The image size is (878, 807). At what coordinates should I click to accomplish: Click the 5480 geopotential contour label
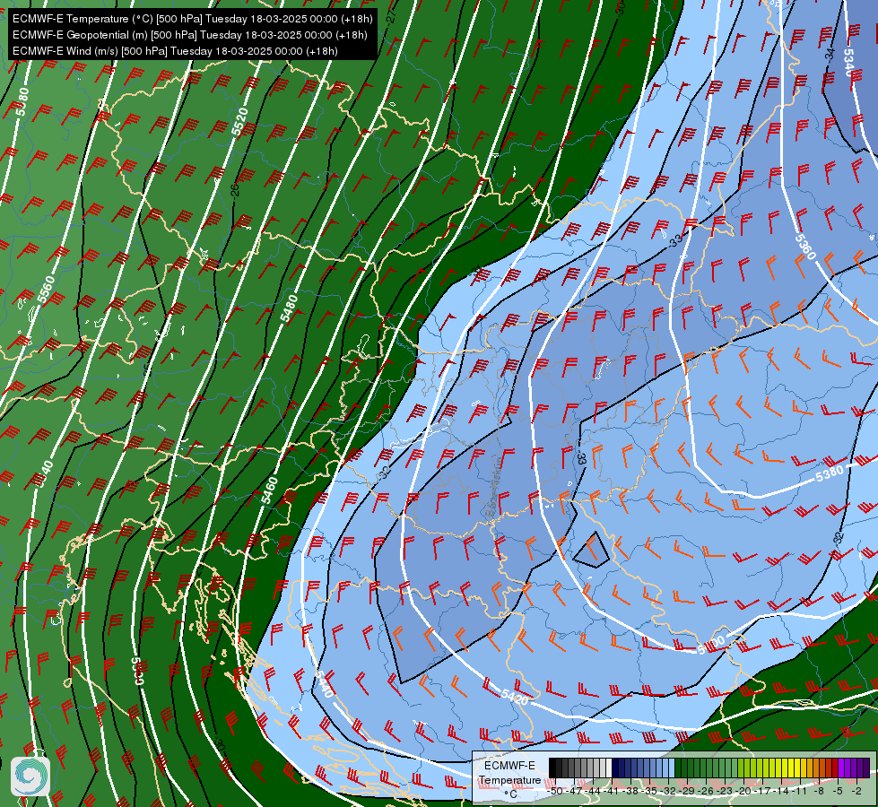pyautogui.click(x=290, y=308)
